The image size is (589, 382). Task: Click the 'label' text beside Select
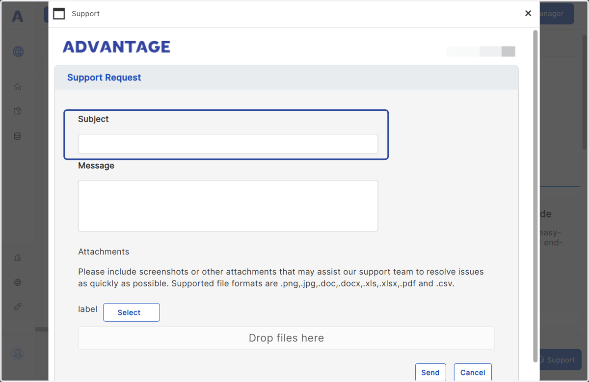coord(87,309)
